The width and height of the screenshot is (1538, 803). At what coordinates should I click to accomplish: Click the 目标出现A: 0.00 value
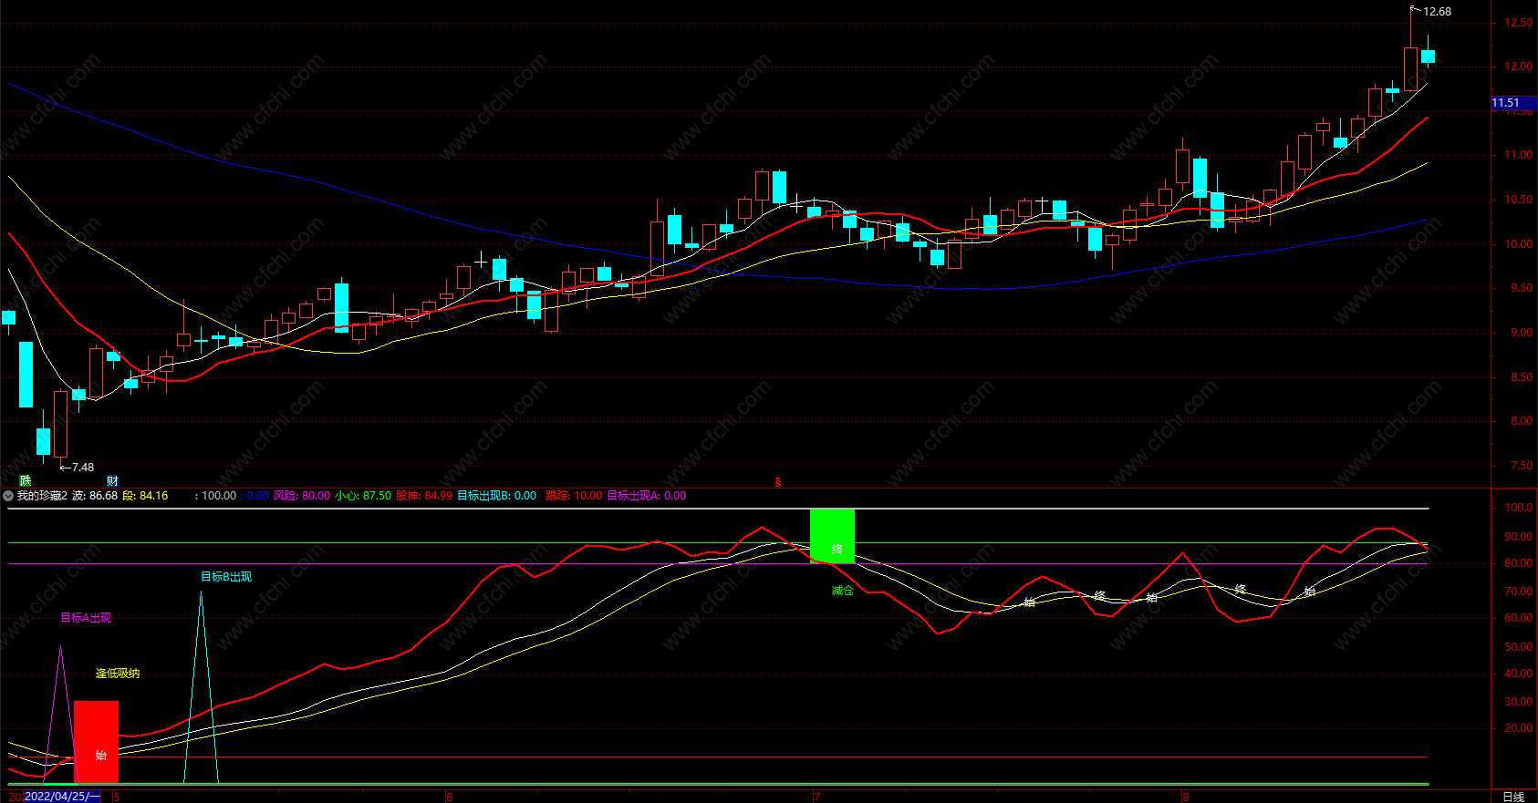[x=647, y=496]
